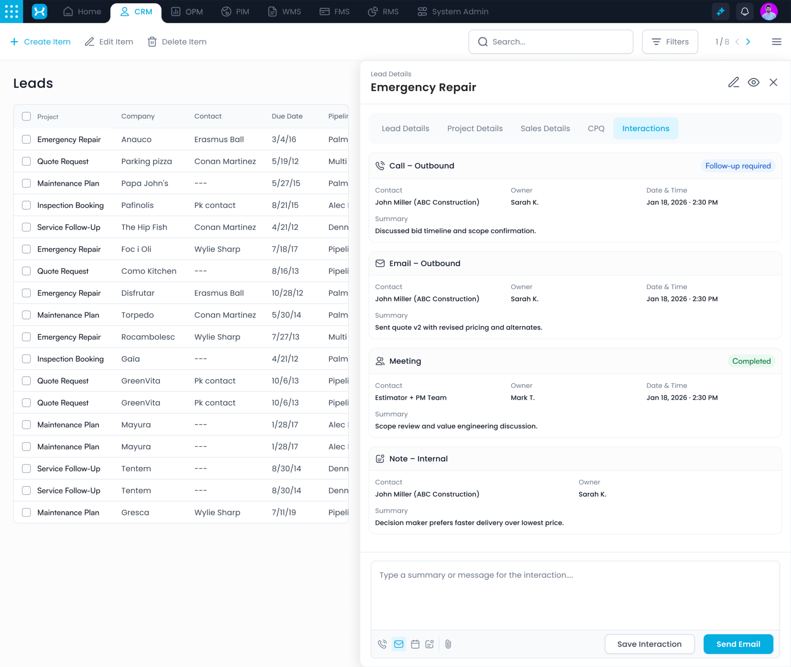The image size is (791, 667).
Task: Open the hamburger menu at top right
Action: pos(776,42)
